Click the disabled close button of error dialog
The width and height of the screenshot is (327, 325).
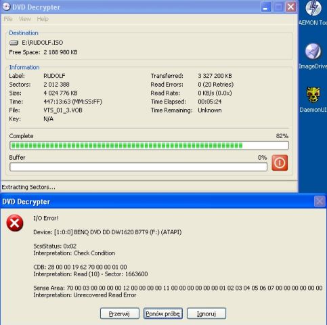tap(320, 201)
